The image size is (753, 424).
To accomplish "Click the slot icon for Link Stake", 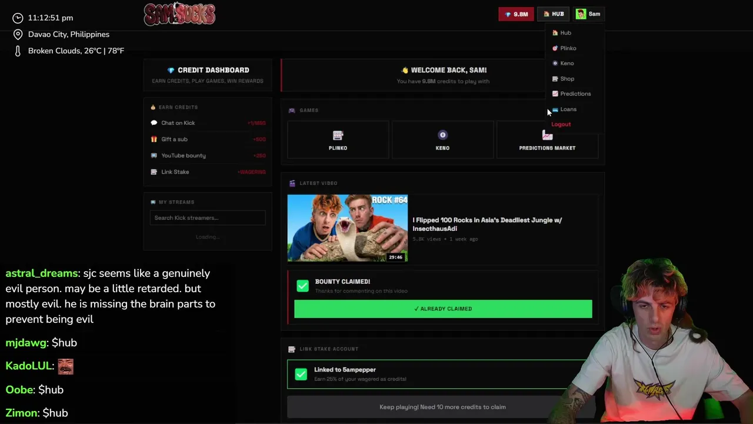I will (x=154, y=172).
